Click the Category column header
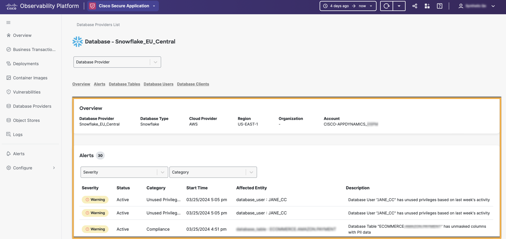Image resolution: width=506 pixels, height=239 pixels. (156, 188)
